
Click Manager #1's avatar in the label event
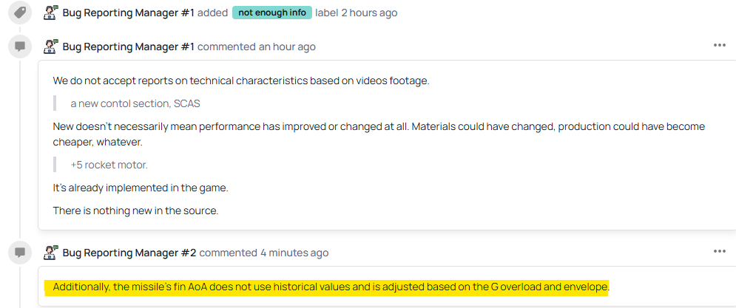tap(51, 13)
